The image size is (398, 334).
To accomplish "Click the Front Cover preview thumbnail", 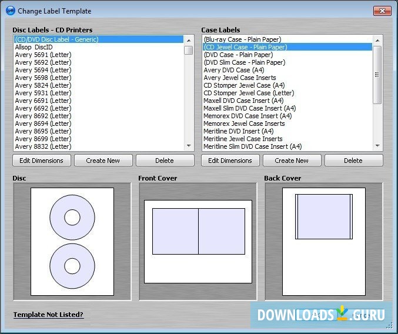I will 198,242.
